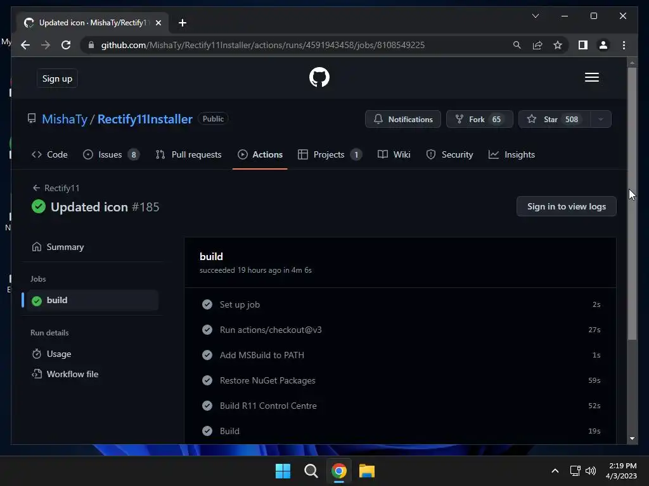Click the Sign up button
Screen dimensions: 649x486
pos(57,78)
